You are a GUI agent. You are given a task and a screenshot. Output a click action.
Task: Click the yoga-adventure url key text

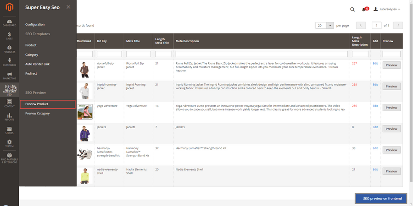pos(107,106)
